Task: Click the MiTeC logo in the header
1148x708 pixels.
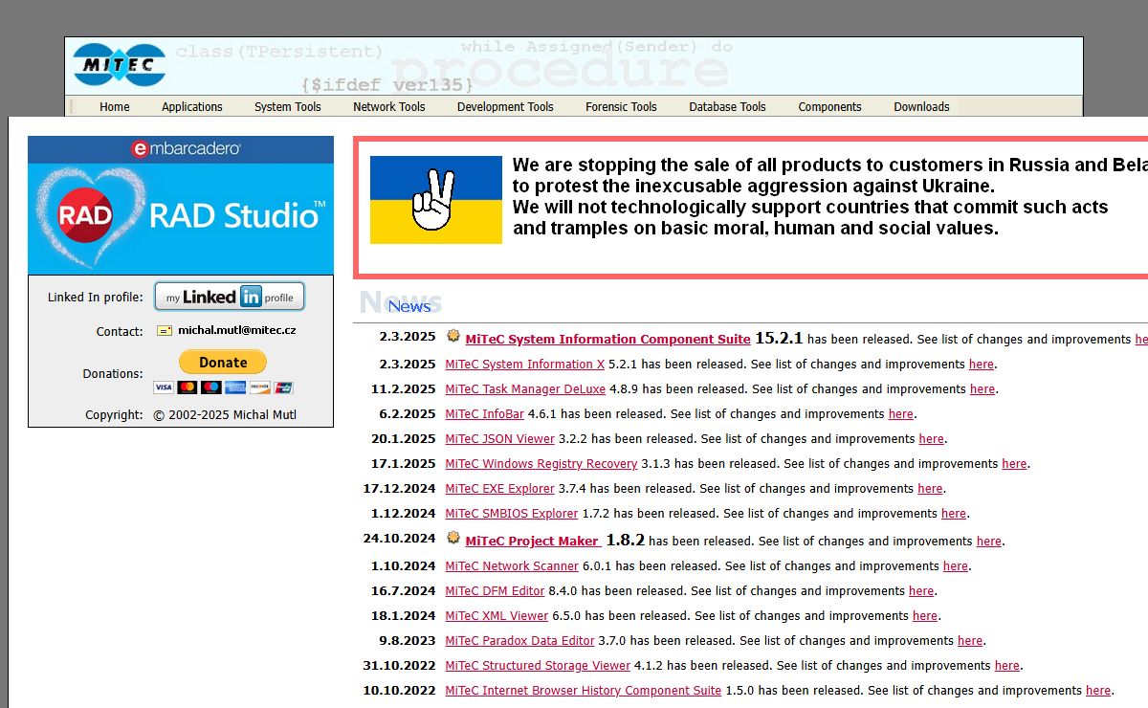Action: (120, 65)
